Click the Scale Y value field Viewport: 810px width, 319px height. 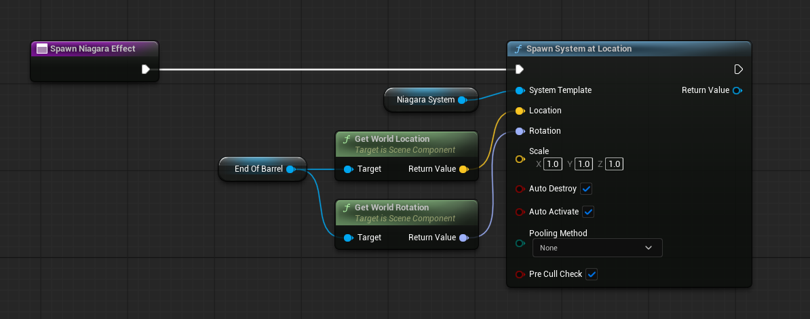(x=583, y=164)
